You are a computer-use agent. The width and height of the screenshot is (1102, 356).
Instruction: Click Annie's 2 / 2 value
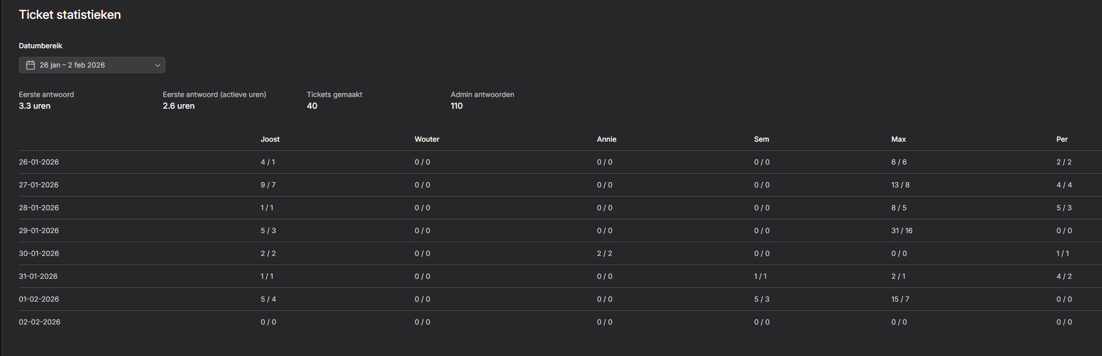pyautogui.click(x=604, y=253)
